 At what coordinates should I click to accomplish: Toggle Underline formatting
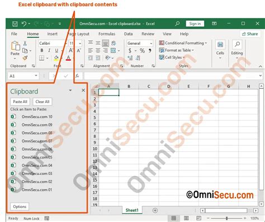(x=56, y=50)
